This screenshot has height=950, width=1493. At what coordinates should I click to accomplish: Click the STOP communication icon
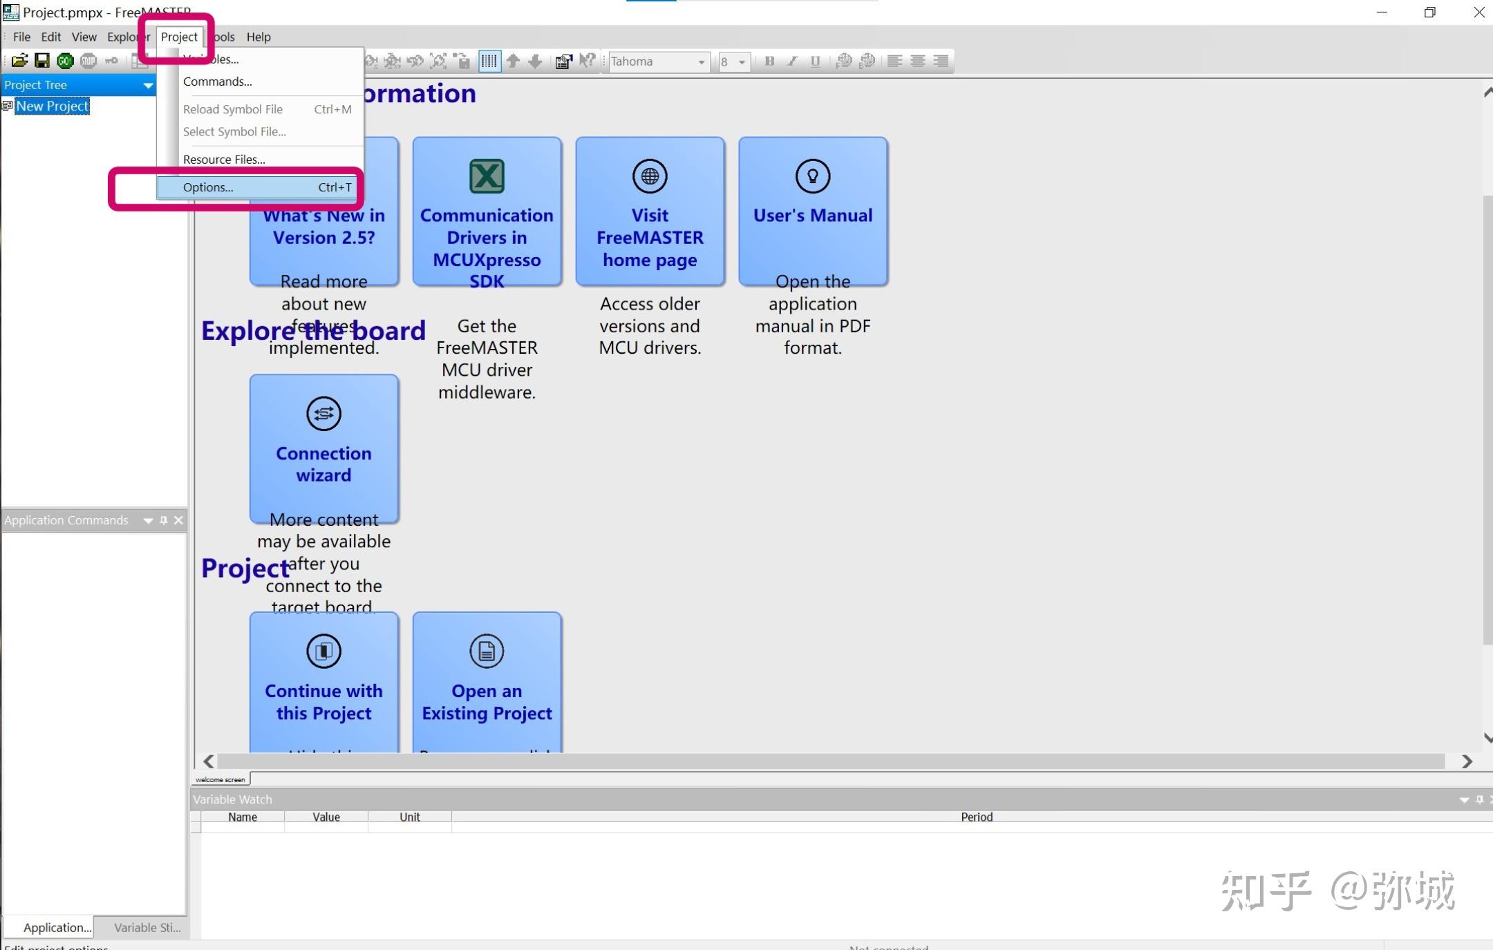tap(88, 61)
